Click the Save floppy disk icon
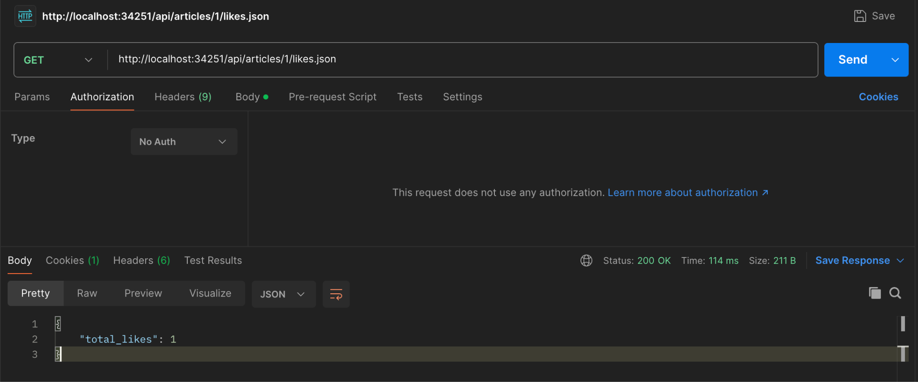Viewport: 918px width, 382px height. (860, 16)
